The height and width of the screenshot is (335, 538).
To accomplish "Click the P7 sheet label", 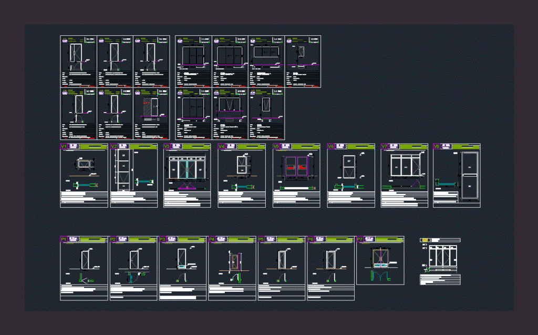I will [359, 239].
